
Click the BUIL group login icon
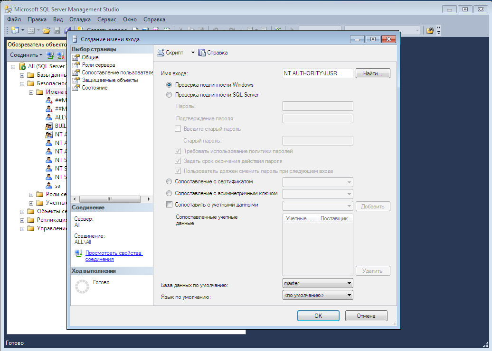pos(49,126)
